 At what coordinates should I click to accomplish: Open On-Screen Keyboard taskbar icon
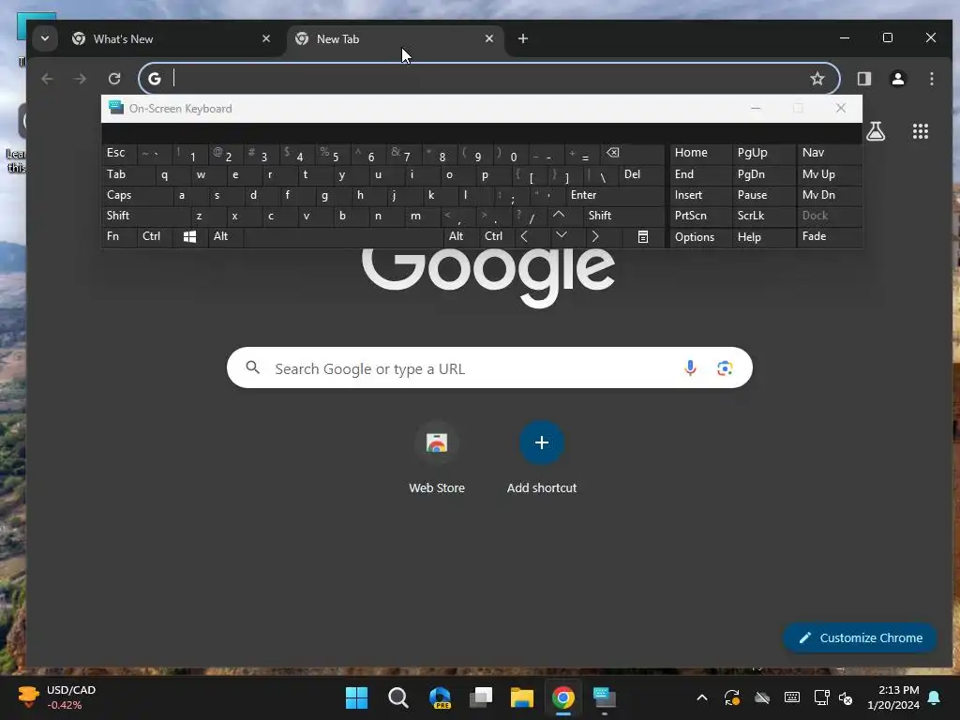point(605,697)
